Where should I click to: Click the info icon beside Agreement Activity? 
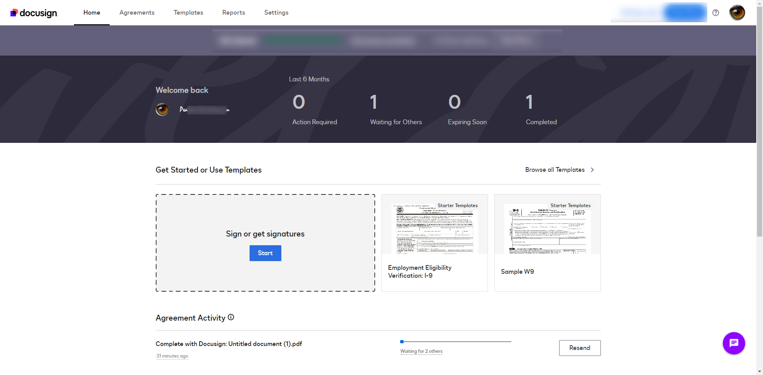coord(231,317)
